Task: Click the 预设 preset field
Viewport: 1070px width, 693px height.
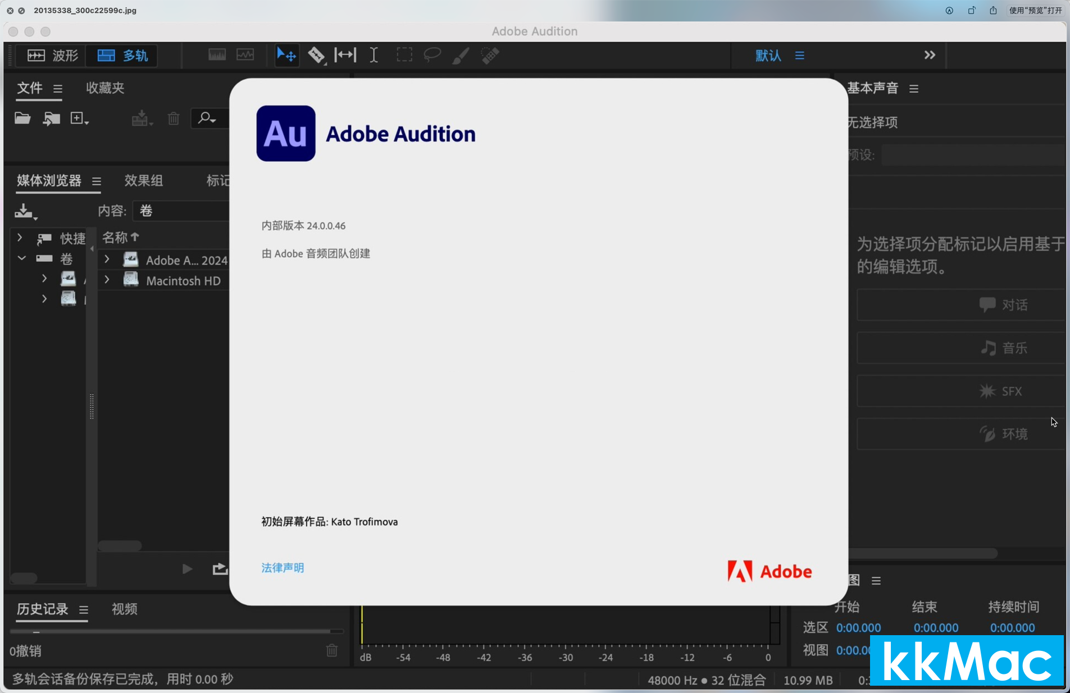Action: (x=973, y=155)
